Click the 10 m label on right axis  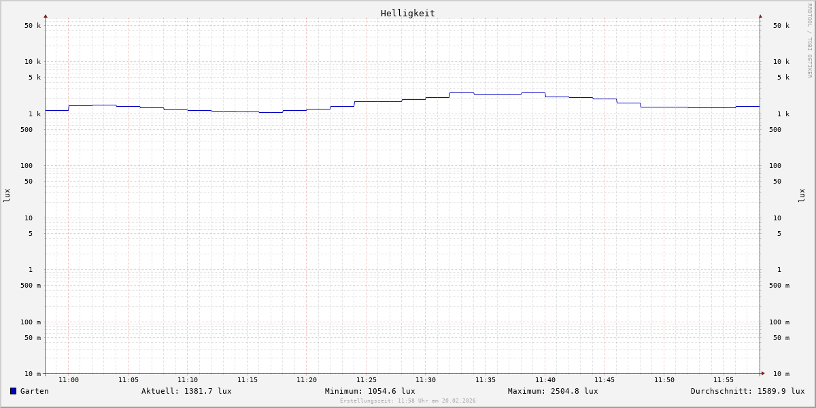[x=781, y=374]
